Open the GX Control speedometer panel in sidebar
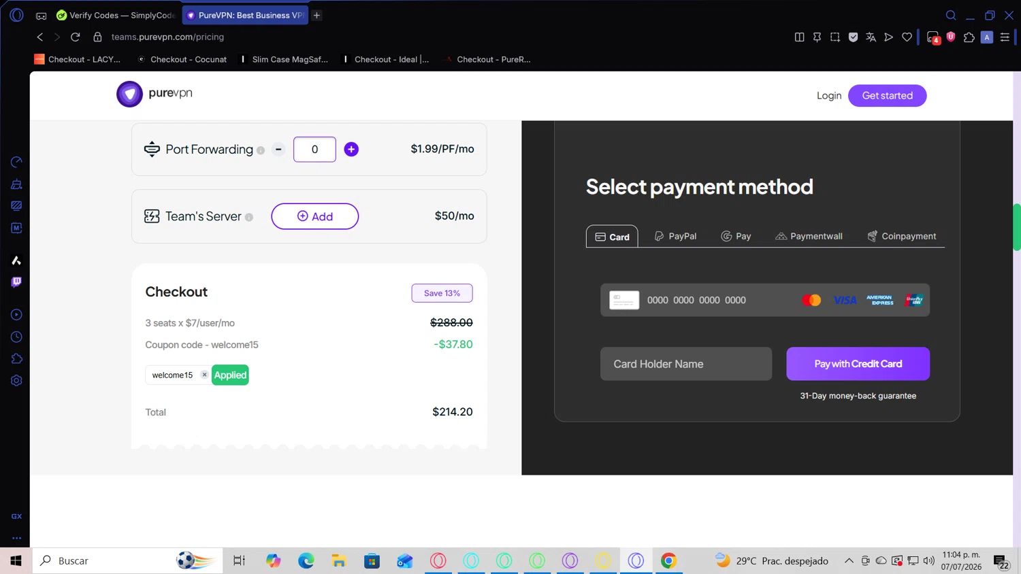Viewport: 1021px width, 574px height. coord(16,162)
